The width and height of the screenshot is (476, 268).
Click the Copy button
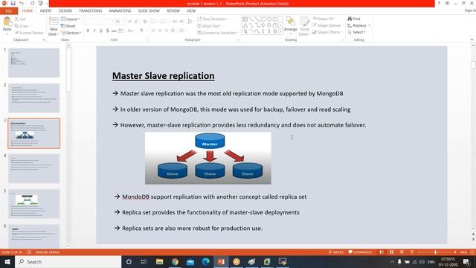[x=22, y=26]
